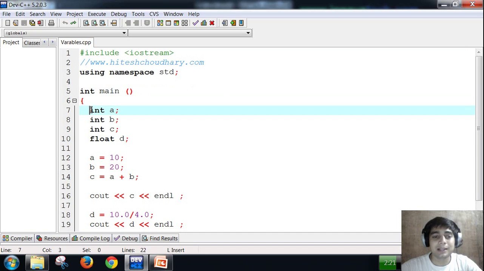Click the Print toolbar icon
This screenshot has width=484, height=271.
pyautogui.click(x=51, y=23)
